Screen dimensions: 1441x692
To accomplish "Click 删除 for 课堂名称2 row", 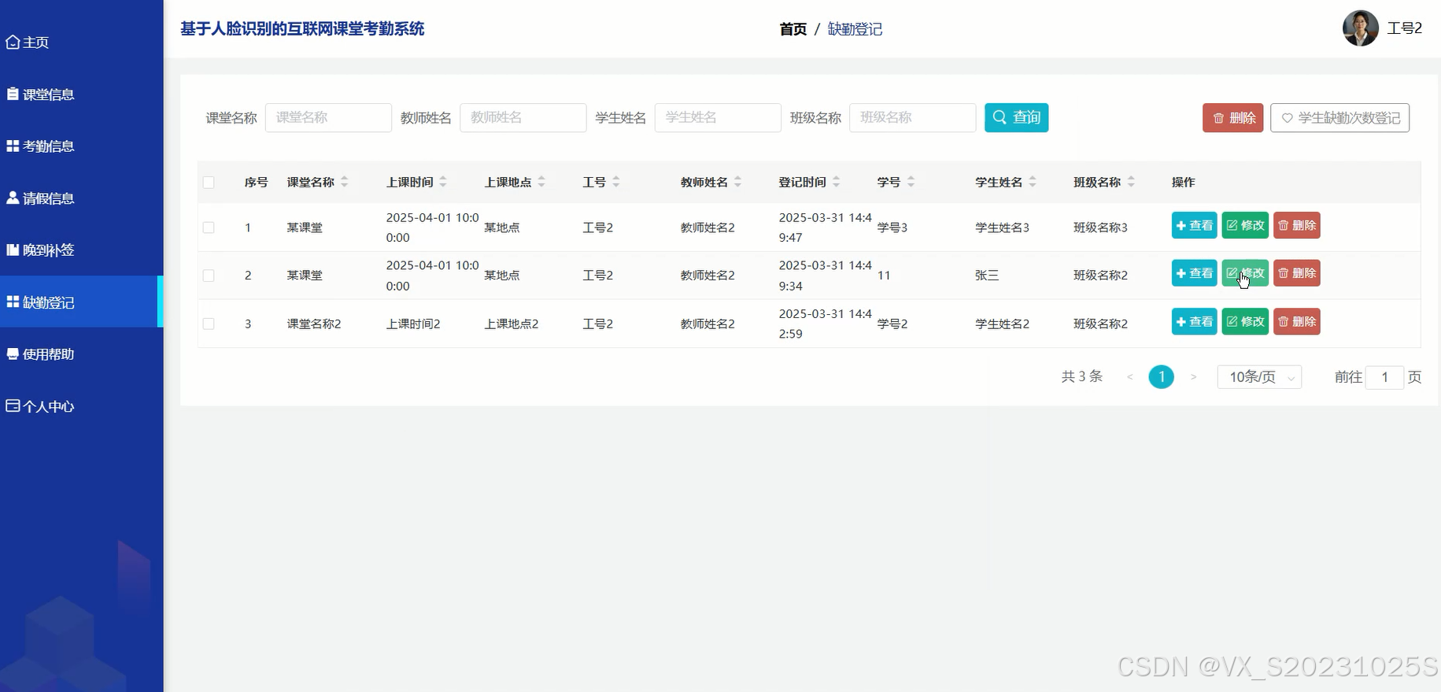I will [x=1296, y=322].
